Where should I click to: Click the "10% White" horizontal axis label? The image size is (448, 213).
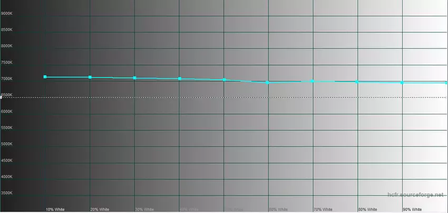click(55, 209)
